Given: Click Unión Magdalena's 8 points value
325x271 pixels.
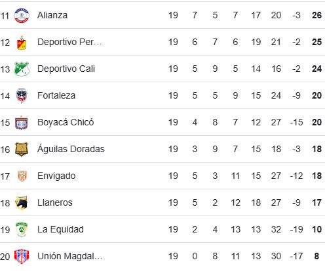Looking at the screenshot, I should click(x=316, y=256).
